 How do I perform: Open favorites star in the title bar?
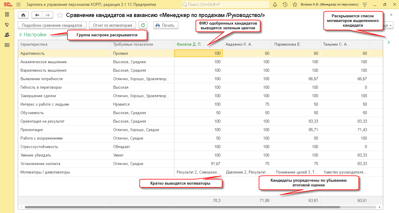pyautogui.click(x=295, y=5)
